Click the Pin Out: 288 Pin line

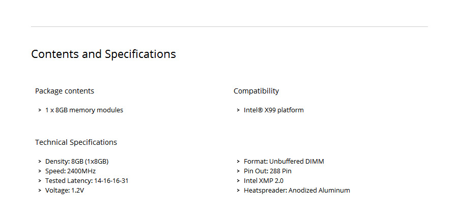click(x=267, y=171)
